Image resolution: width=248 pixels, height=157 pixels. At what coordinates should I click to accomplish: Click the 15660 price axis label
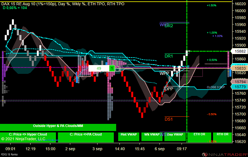click(240, 128)
